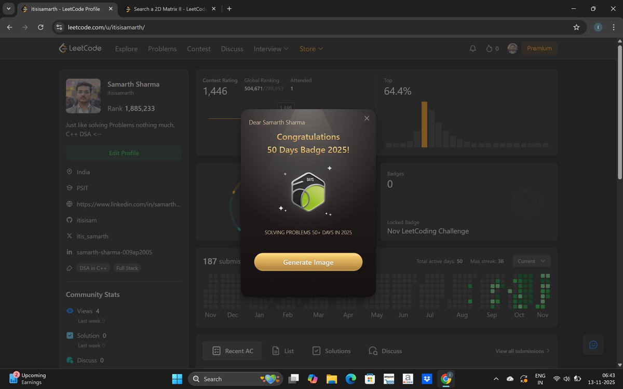Expand the Interview dropdown
623x389 pixels.
[x=271, y=49]
